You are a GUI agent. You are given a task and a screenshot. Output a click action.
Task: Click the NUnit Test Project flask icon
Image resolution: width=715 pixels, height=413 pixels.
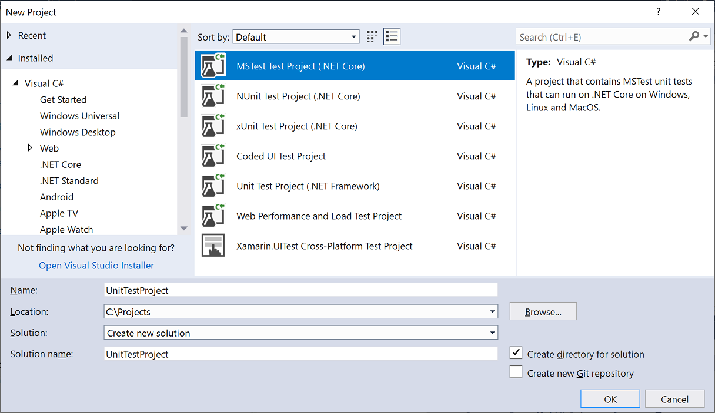(x=213, y=96)
